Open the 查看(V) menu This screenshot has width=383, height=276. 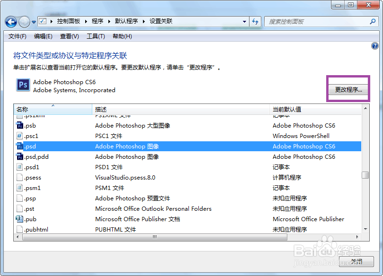(x=70, y=36)
